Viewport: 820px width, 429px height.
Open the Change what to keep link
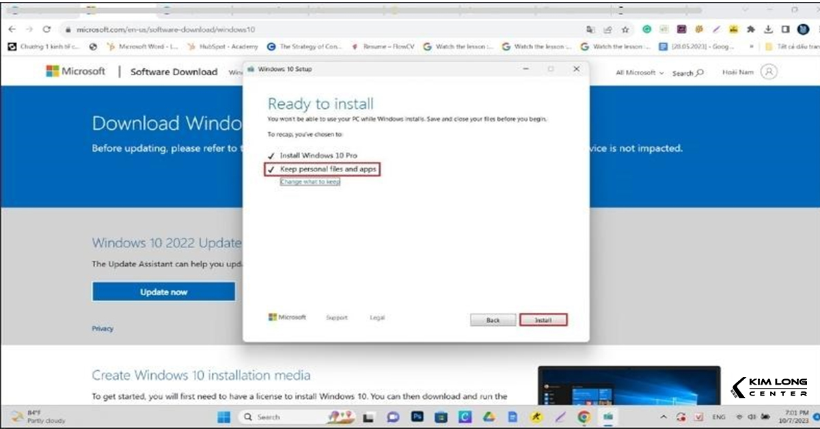(310, 181)
